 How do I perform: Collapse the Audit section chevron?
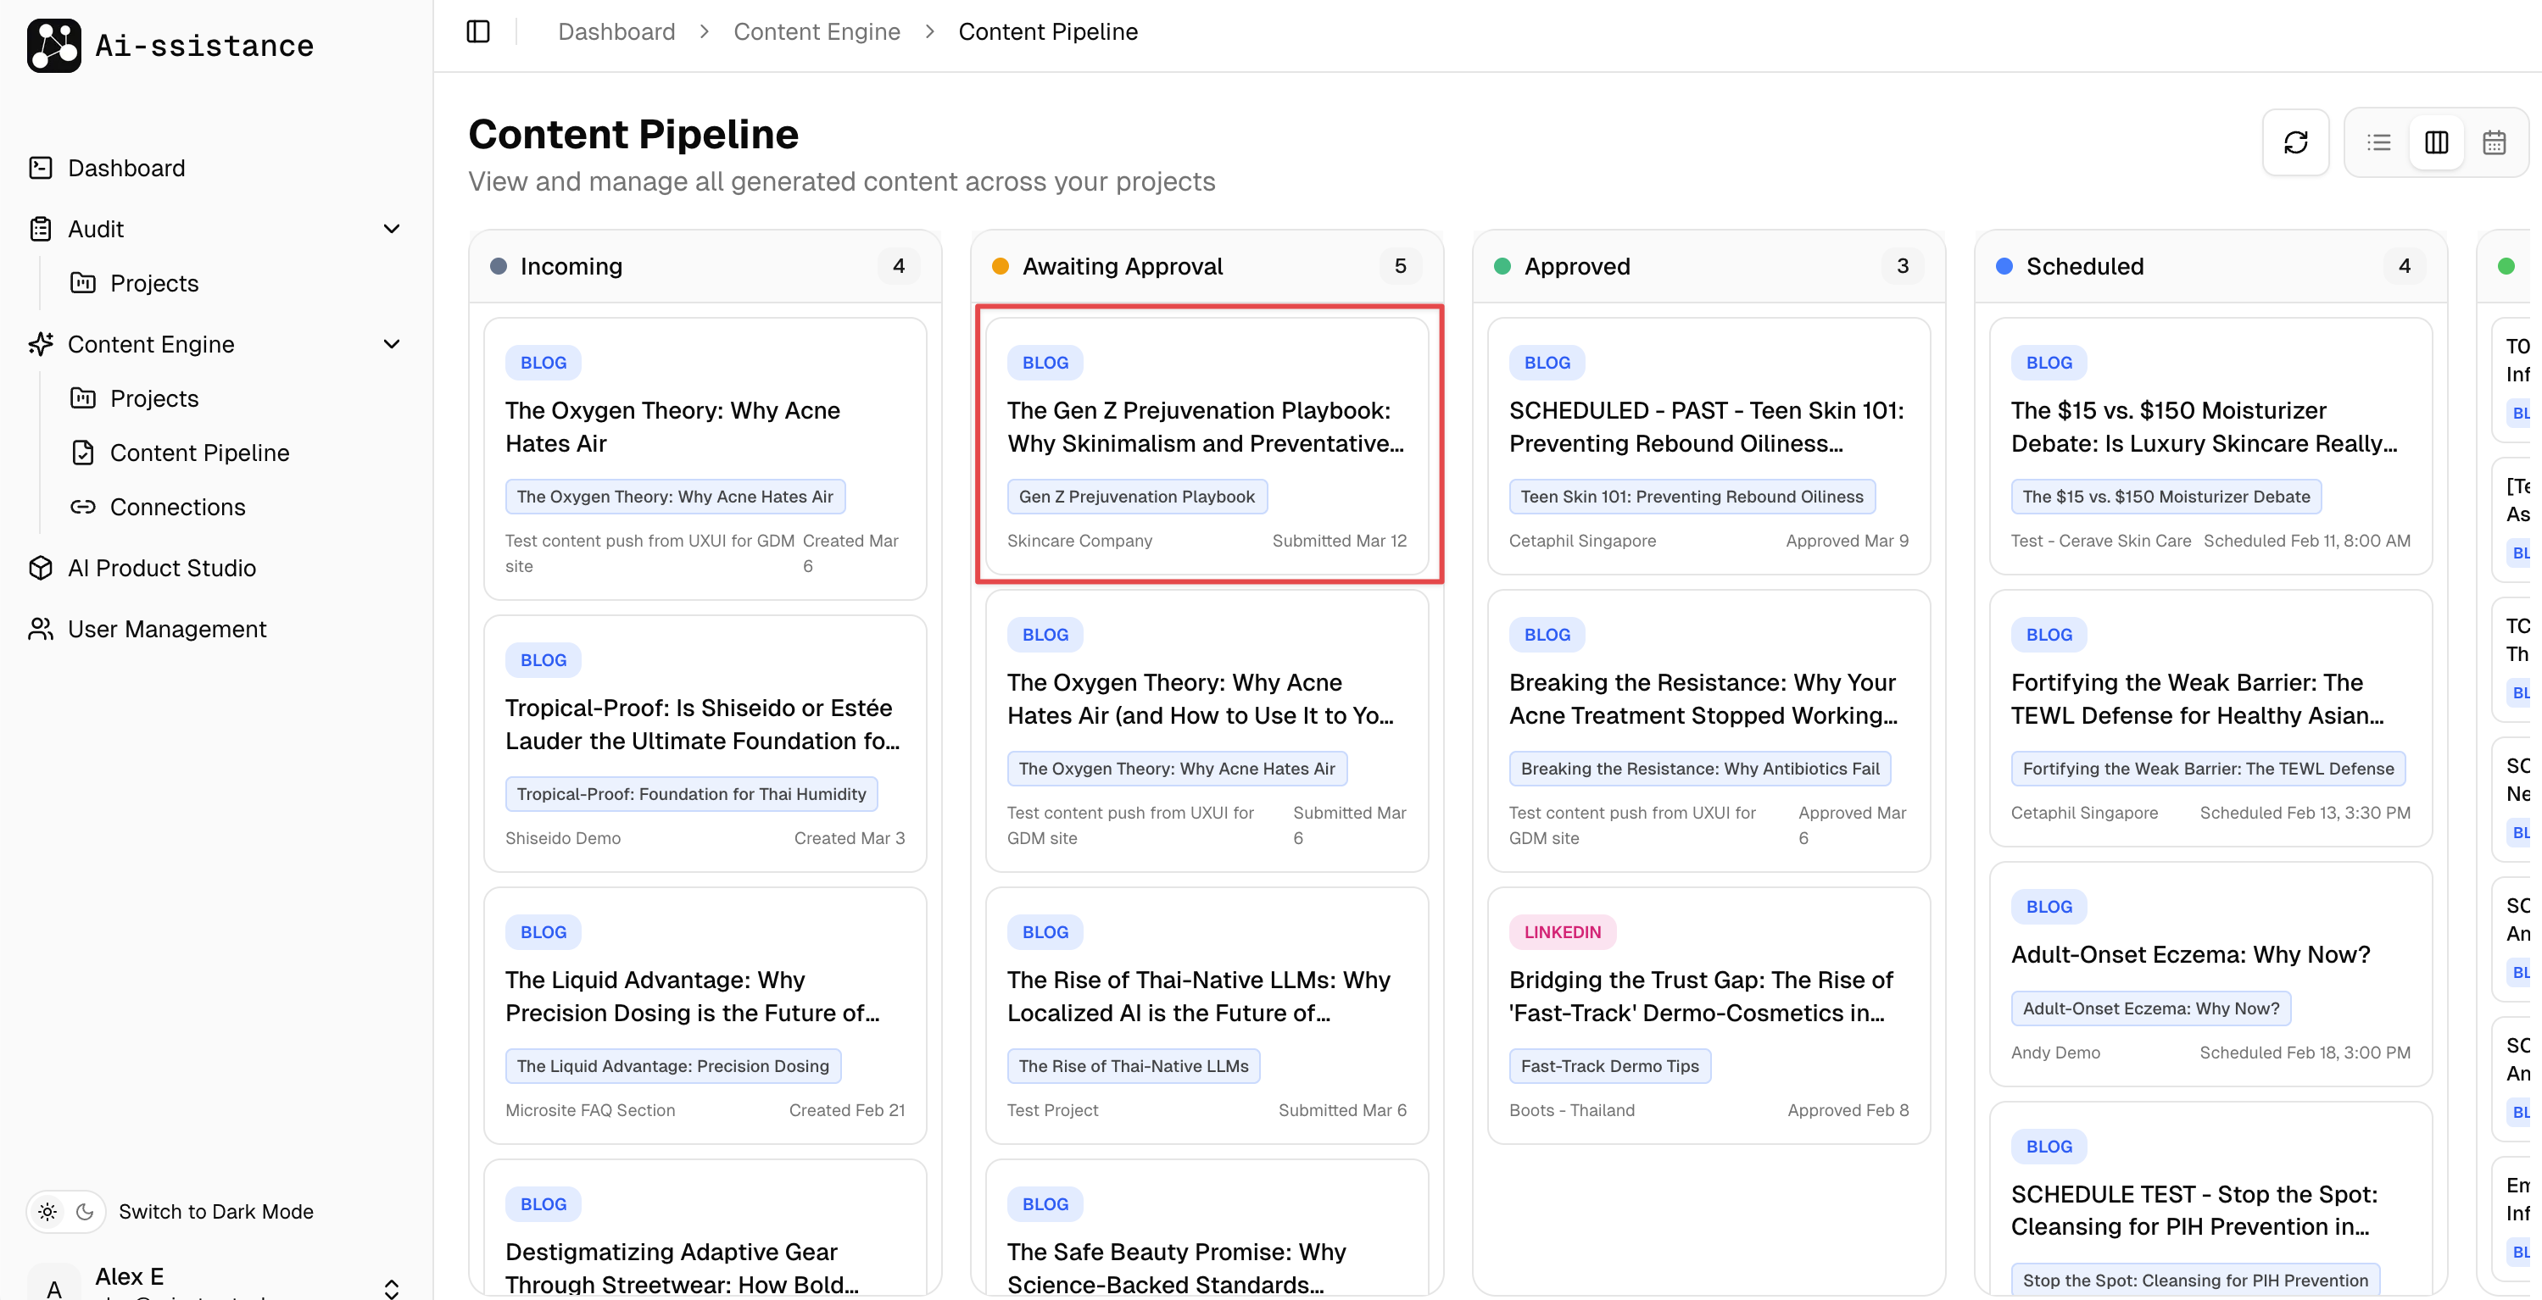click(392, 228)
